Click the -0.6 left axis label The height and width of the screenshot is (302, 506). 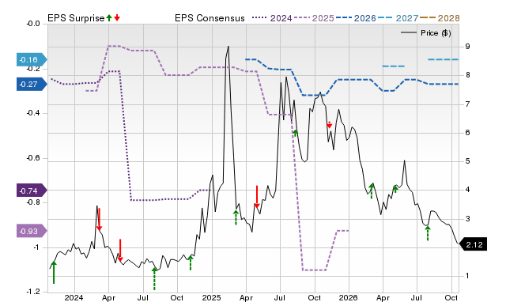click(x=33, y=158)
